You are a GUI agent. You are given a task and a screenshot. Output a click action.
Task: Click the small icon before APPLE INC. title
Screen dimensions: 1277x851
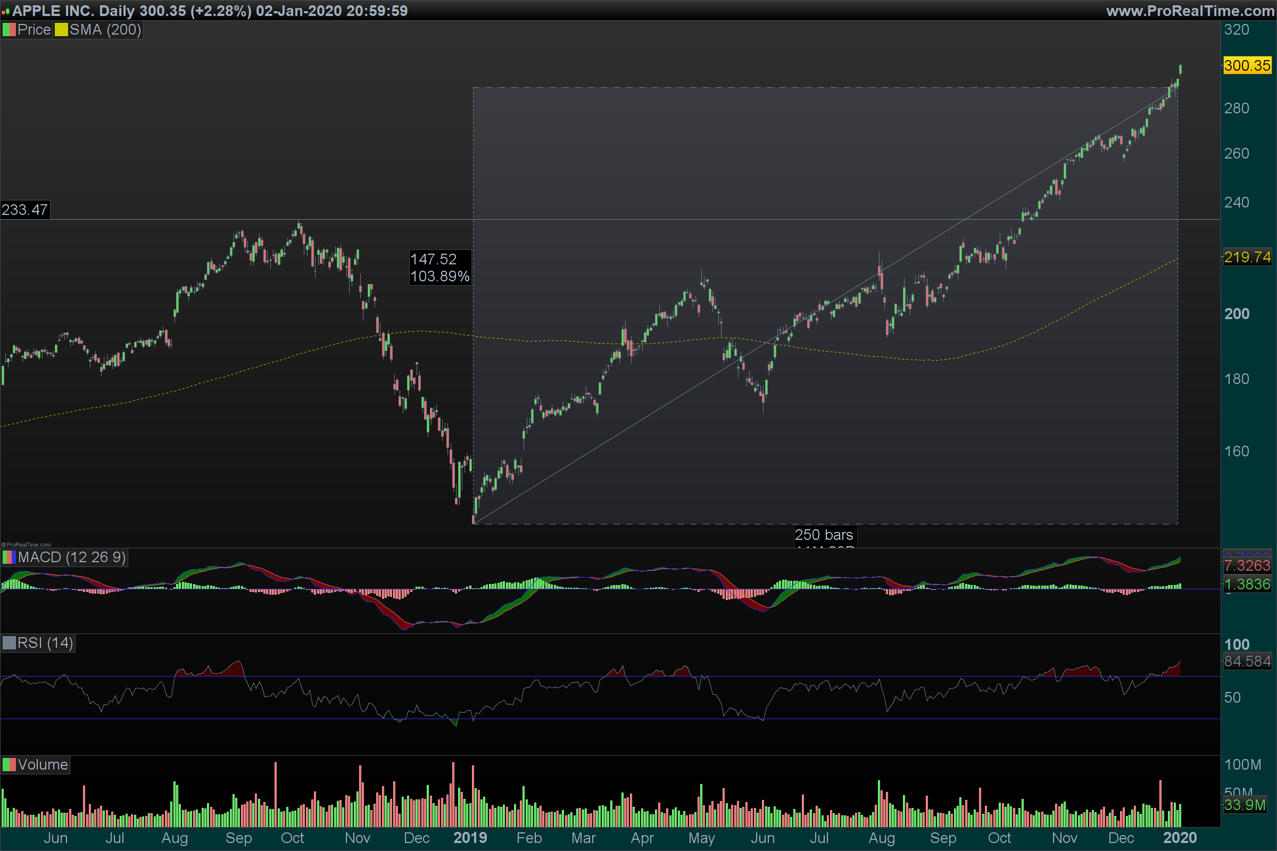click(5, 11)
